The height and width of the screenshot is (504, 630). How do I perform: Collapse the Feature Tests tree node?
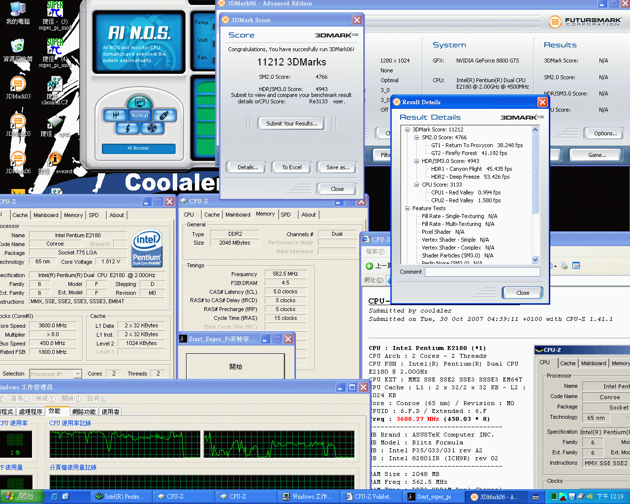click(x=407, y=208)
